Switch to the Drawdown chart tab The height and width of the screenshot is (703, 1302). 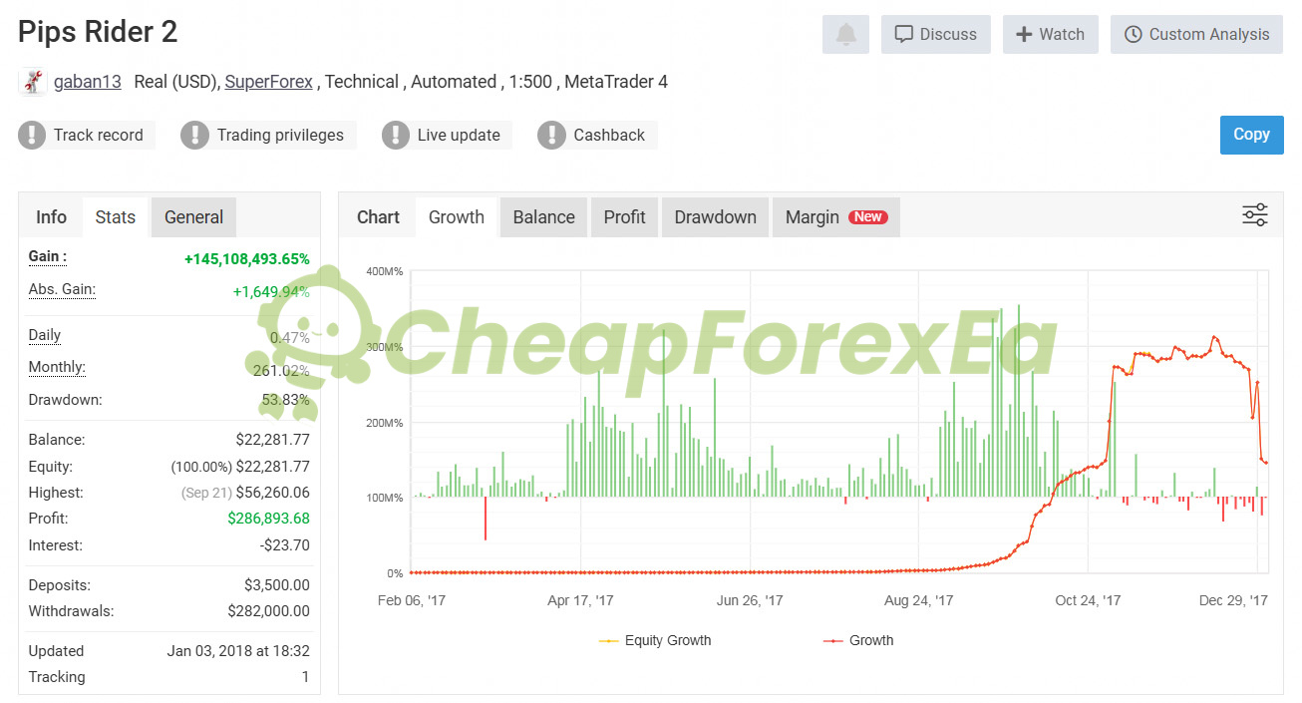coord(715,216)
